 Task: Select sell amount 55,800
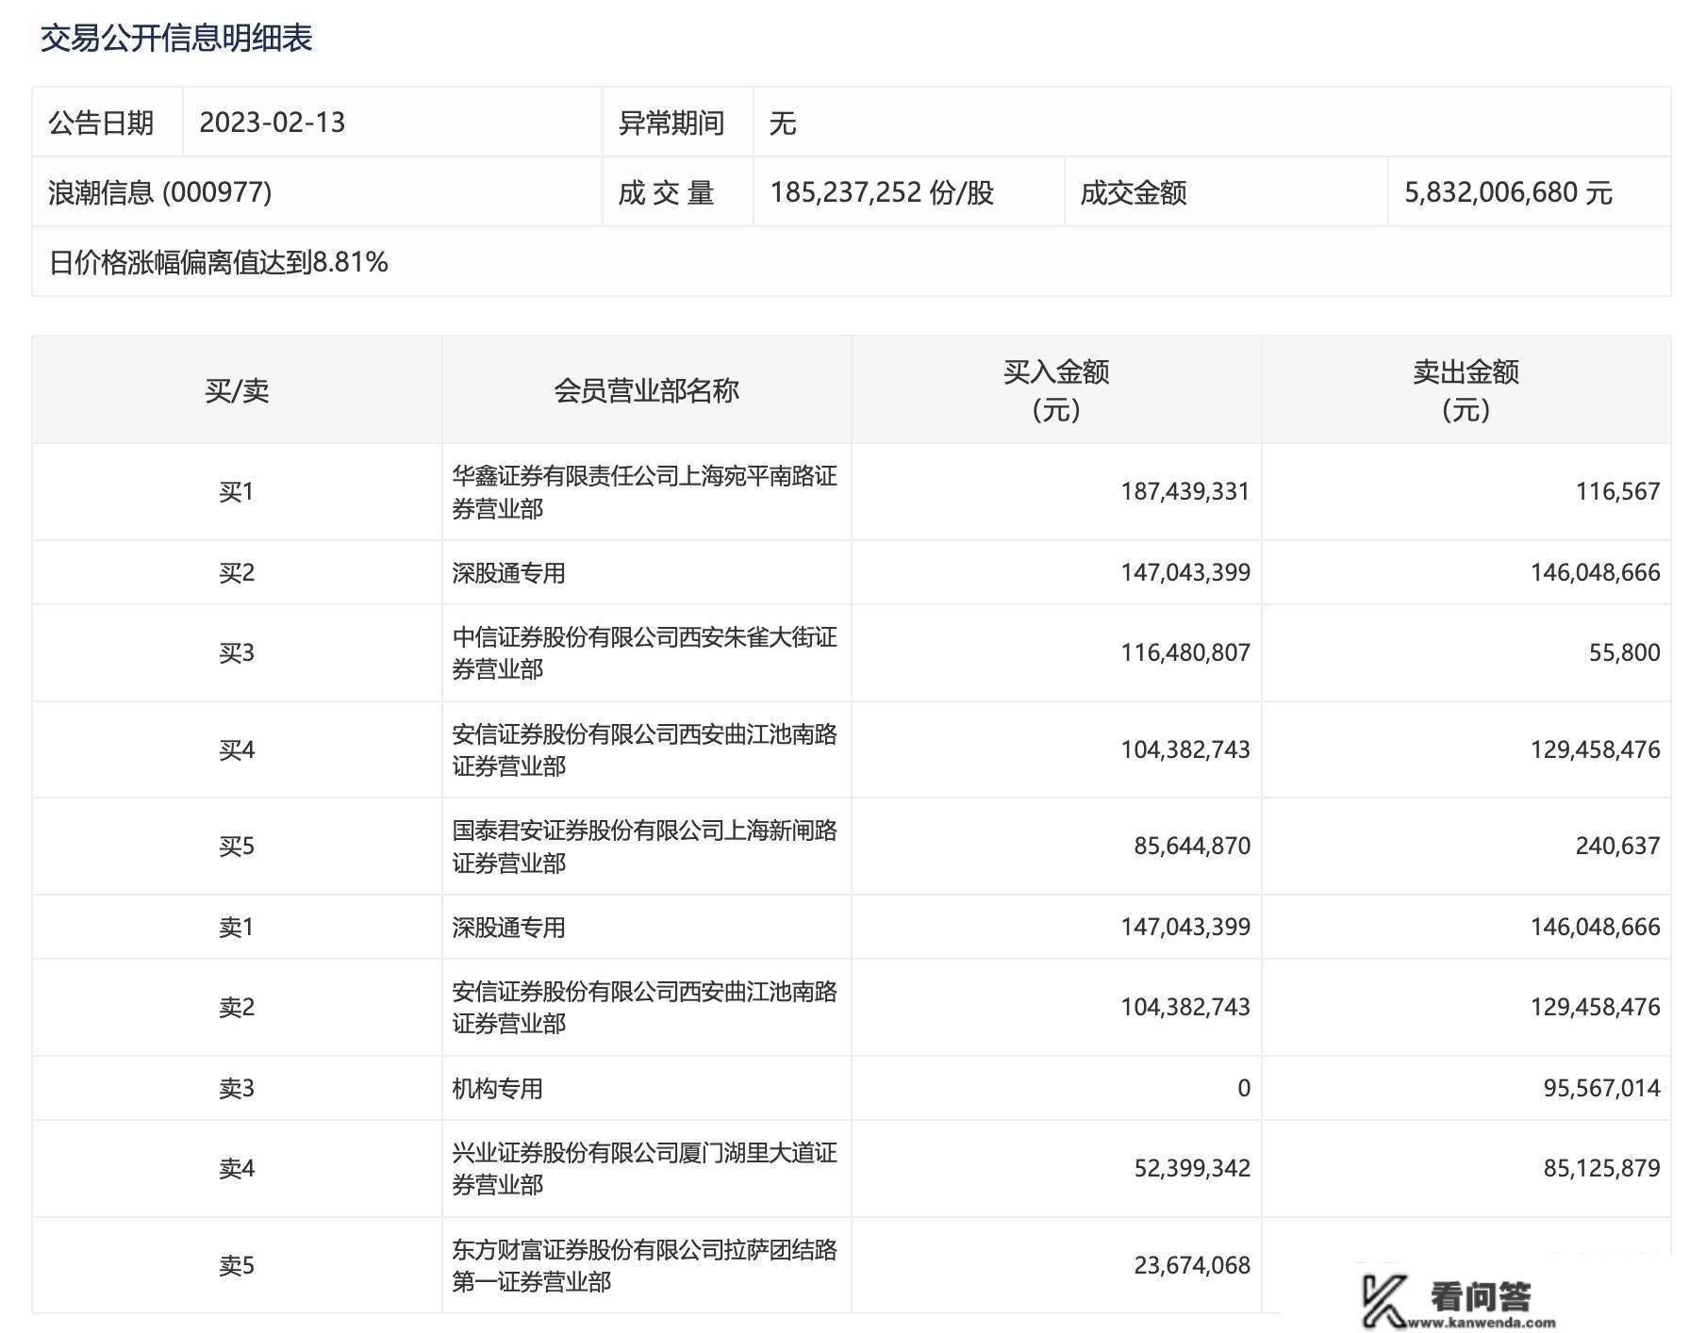point(1624,652)
